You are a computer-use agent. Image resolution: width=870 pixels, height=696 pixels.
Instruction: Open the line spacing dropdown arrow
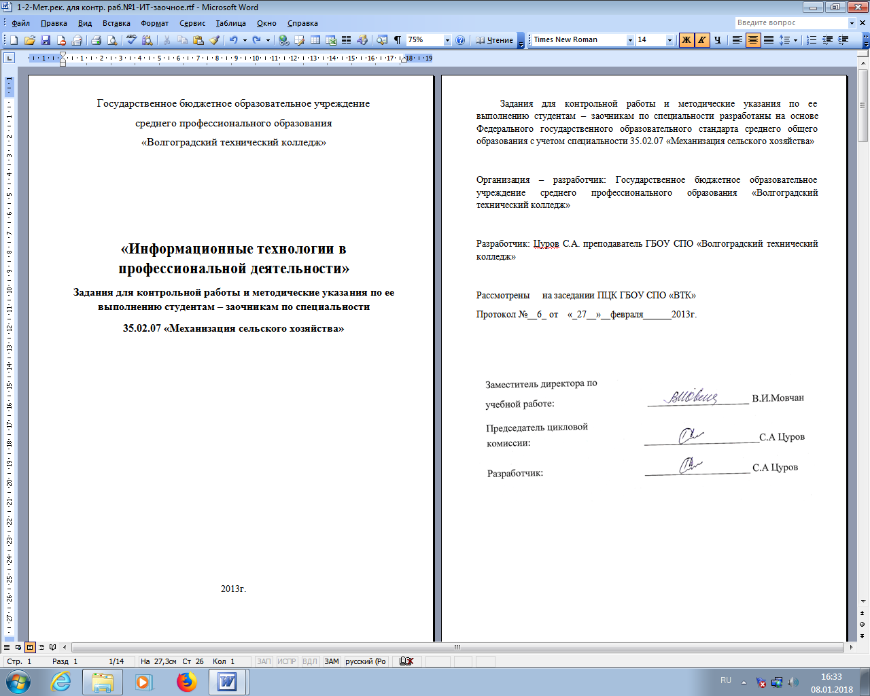(795, 40)
